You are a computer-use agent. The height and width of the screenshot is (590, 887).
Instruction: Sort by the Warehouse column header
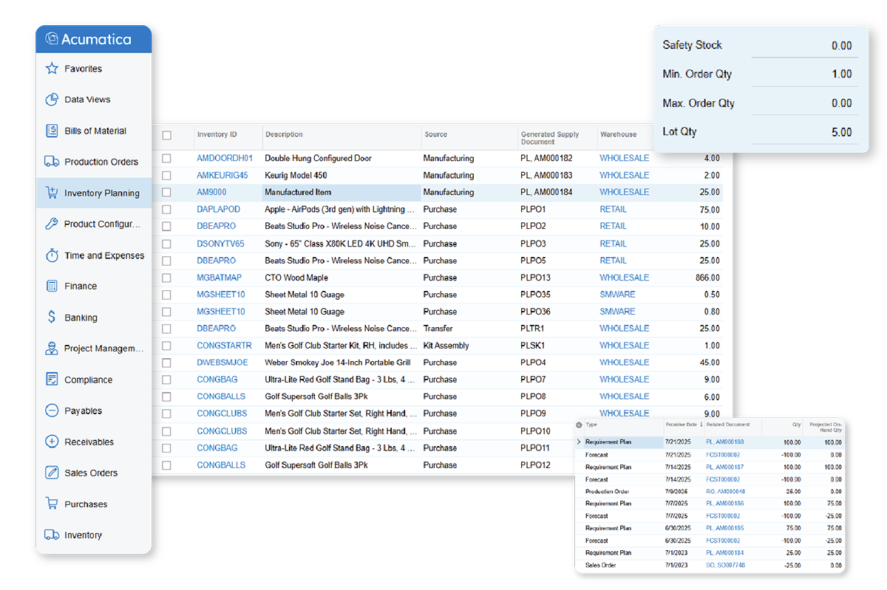point(619,134)
